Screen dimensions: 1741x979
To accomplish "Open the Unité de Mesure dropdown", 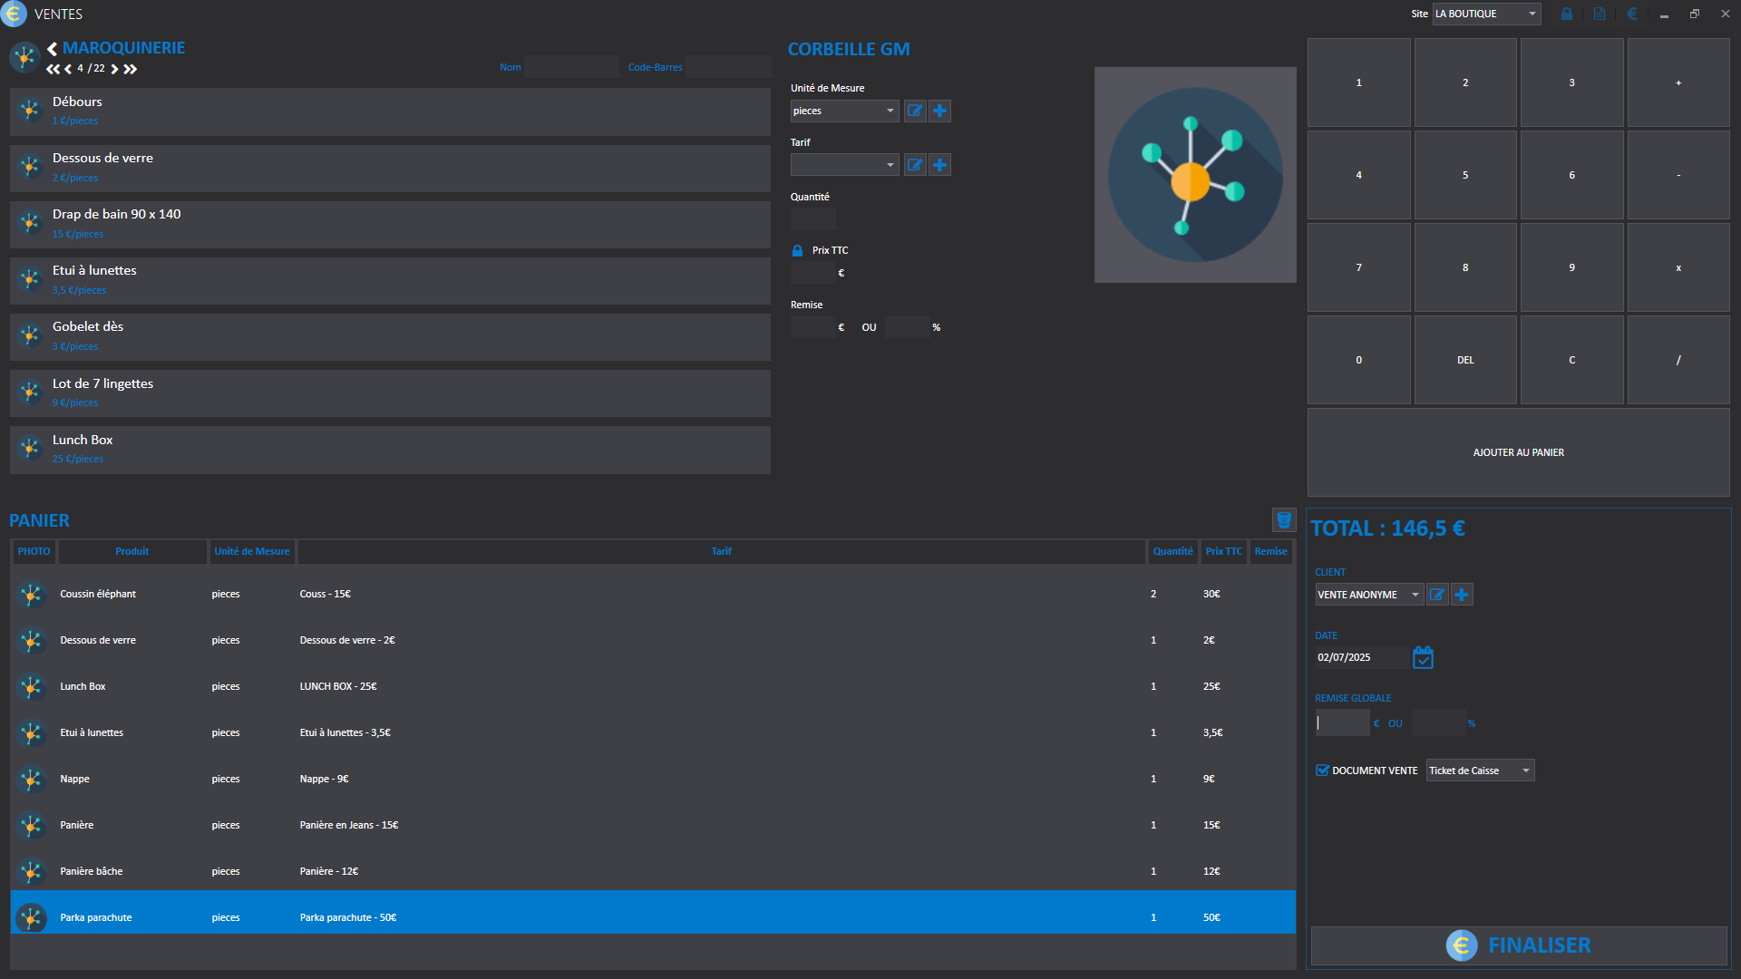I will point(844,111).
